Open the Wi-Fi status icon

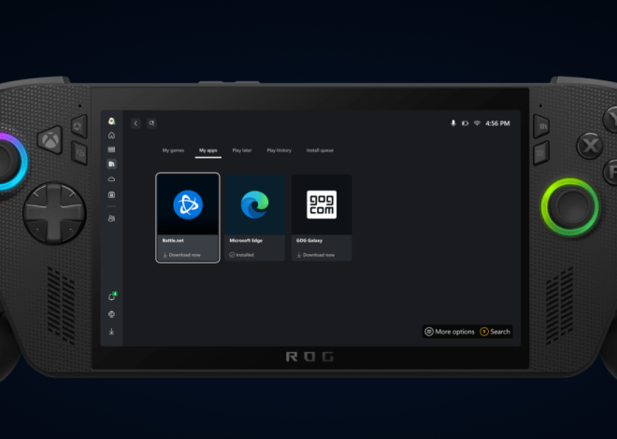point(477,123)
